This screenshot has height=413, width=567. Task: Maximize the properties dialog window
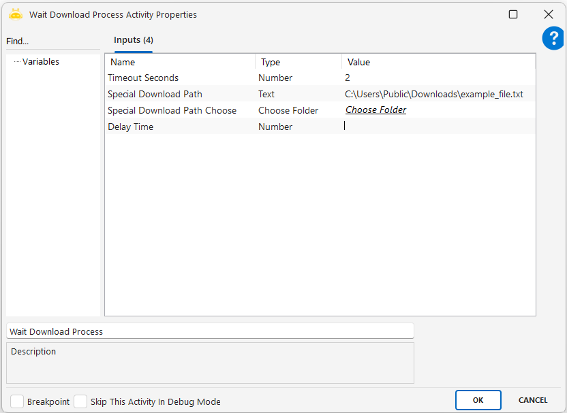(513, 14)
